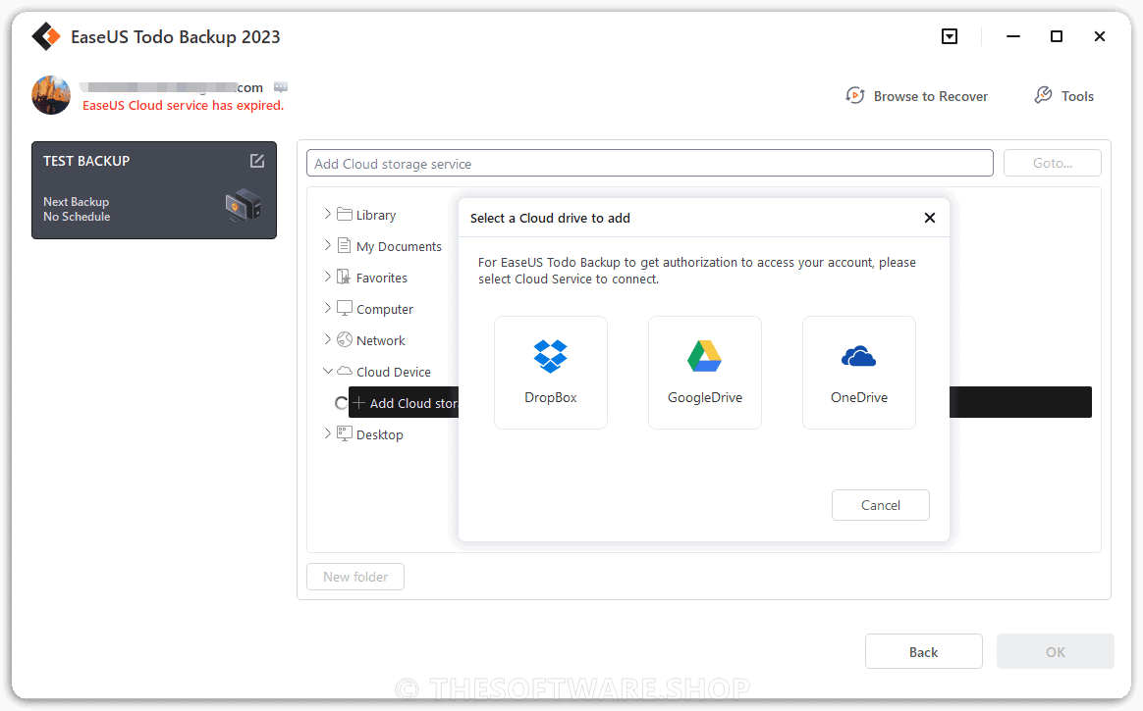The width and height of the screenshot is (1143, 711).
Task: Click the My Documents file icon
Action: click(x=344, y=245)
